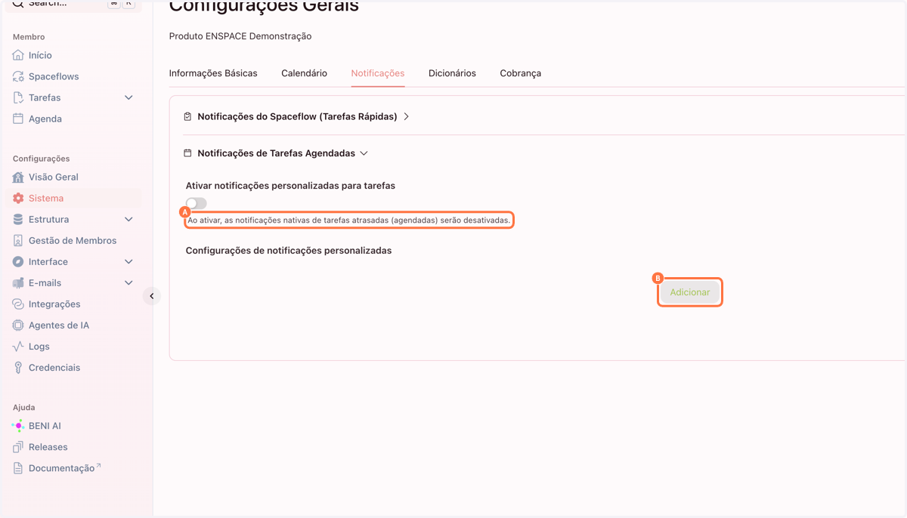Click the Gestão de Membros icon
The width and height of the screenshot is (907, 518).
point(19,240)
